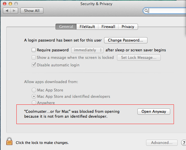Go back with the left arrow

(x=7, y=11)
